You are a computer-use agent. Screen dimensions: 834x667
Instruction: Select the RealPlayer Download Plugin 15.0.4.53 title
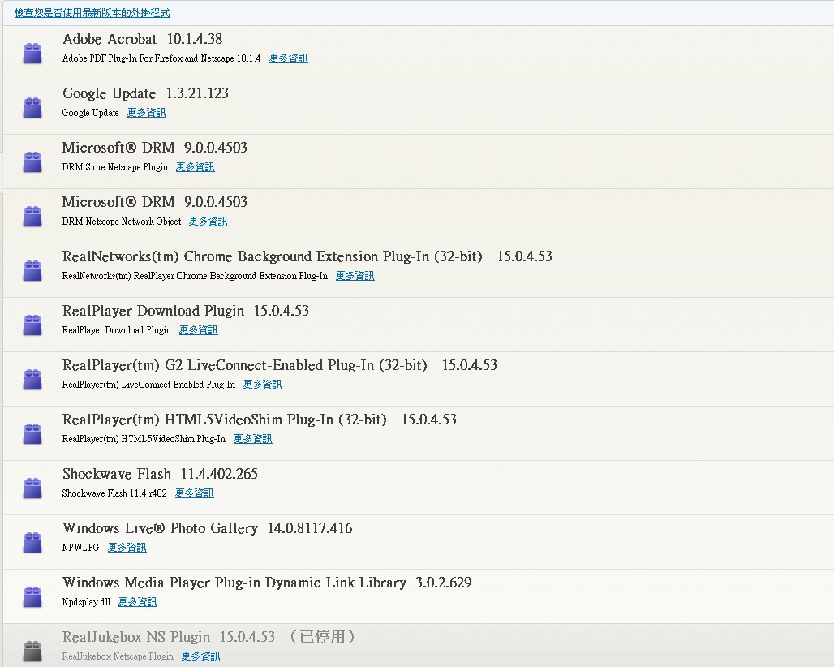[186, 311]
